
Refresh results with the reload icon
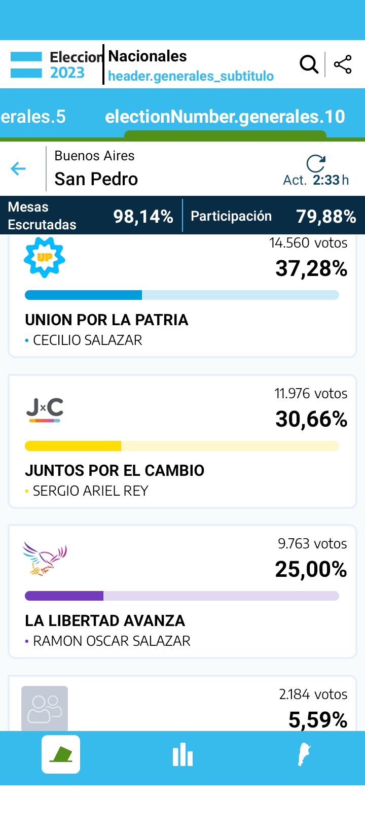316,164
